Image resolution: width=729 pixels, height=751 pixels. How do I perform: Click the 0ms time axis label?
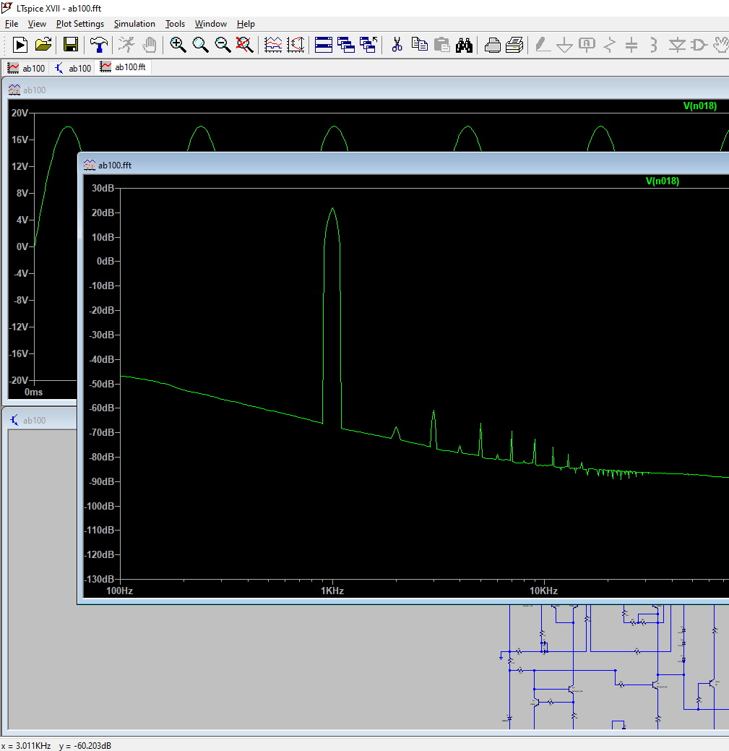coord(33,392)
